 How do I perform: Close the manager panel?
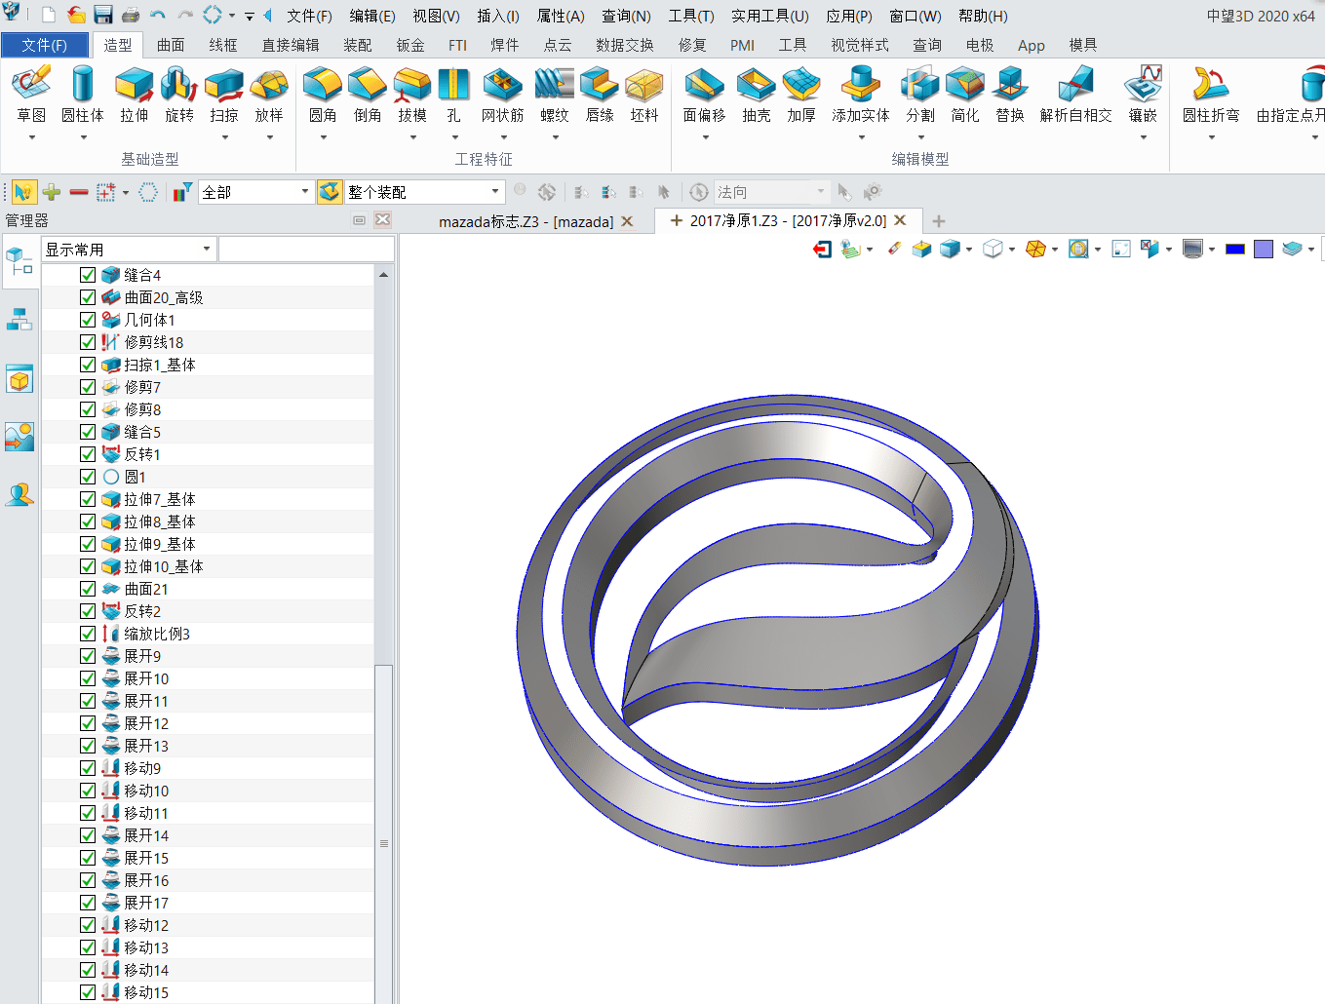(x=382, y=220)
